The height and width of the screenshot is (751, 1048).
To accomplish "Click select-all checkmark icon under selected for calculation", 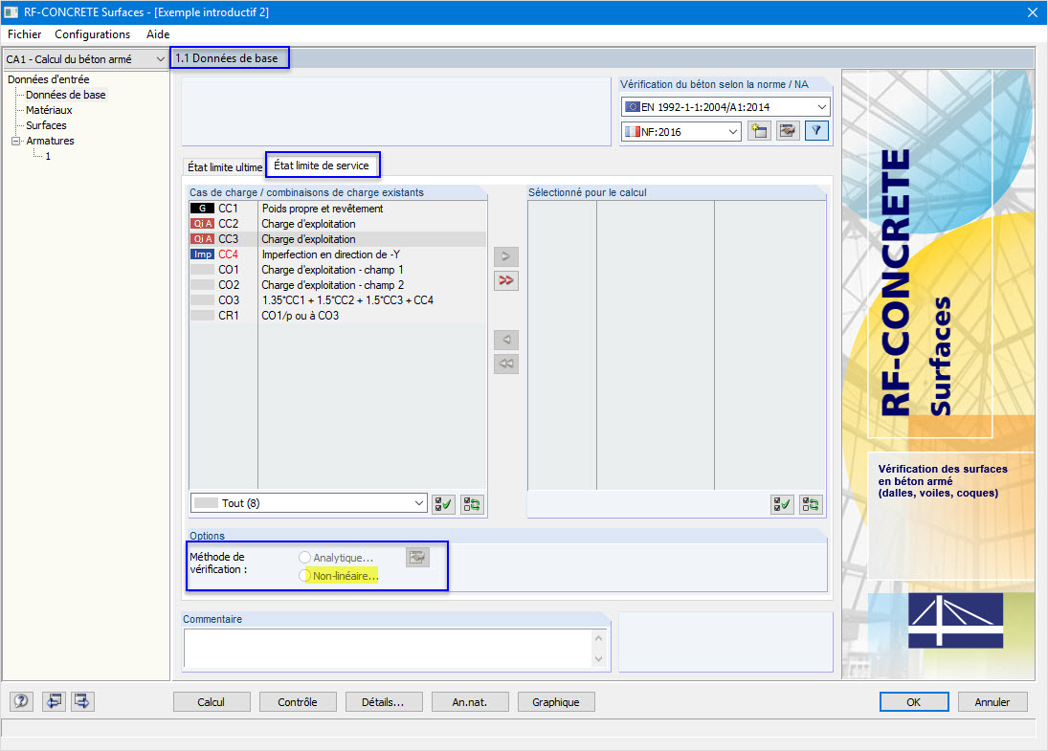I will click(x=782, y=504).
